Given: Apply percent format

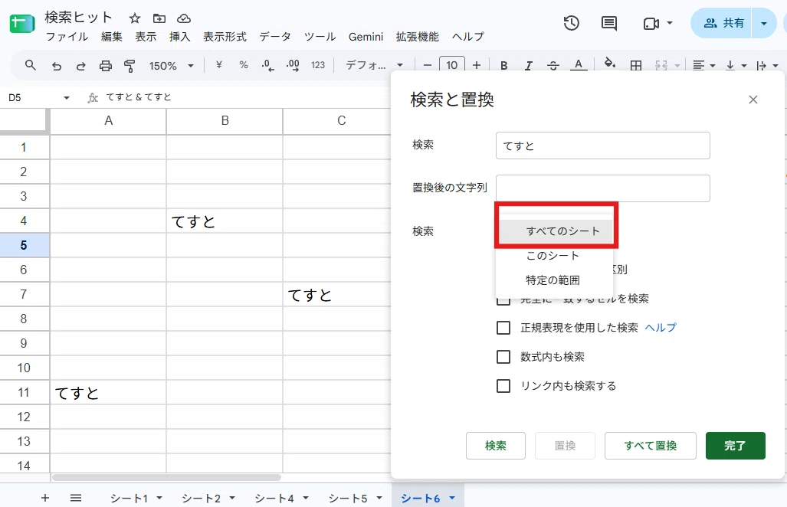Looking at the screenshot, I should point(244,64).
